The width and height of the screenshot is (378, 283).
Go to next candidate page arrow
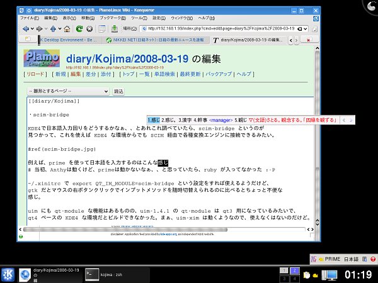coord(351,120)
